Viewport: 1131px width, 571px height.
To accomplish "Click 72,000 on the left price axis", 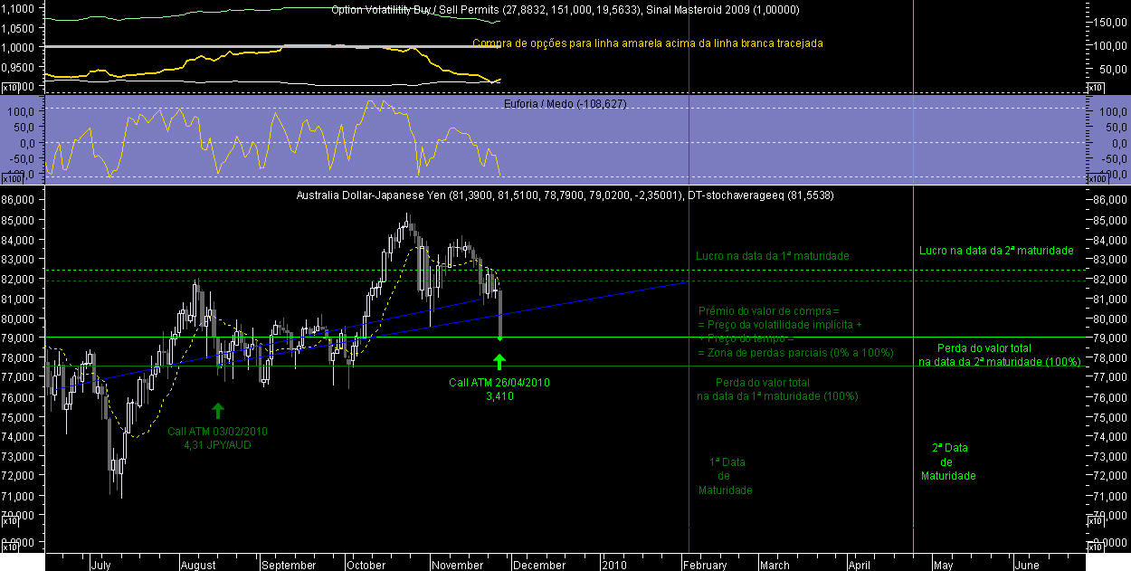I will click(x=17, y=476).
